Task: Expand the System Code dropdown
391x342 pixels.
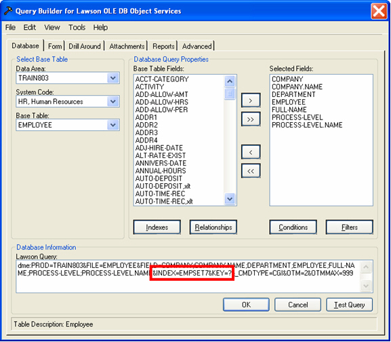Action: [x=113, y=101]
